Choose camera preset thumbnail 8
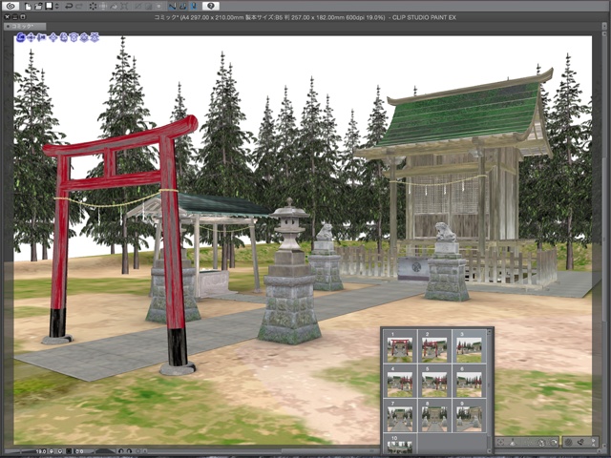Image resolution: width=611 pixels, height=458 pixels. click(x=434, y=418)
